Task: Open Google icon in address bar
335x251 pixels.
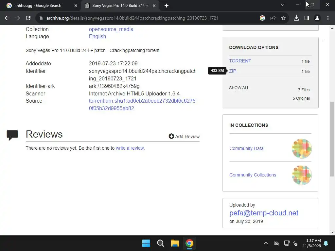Action: pos(262,18)
